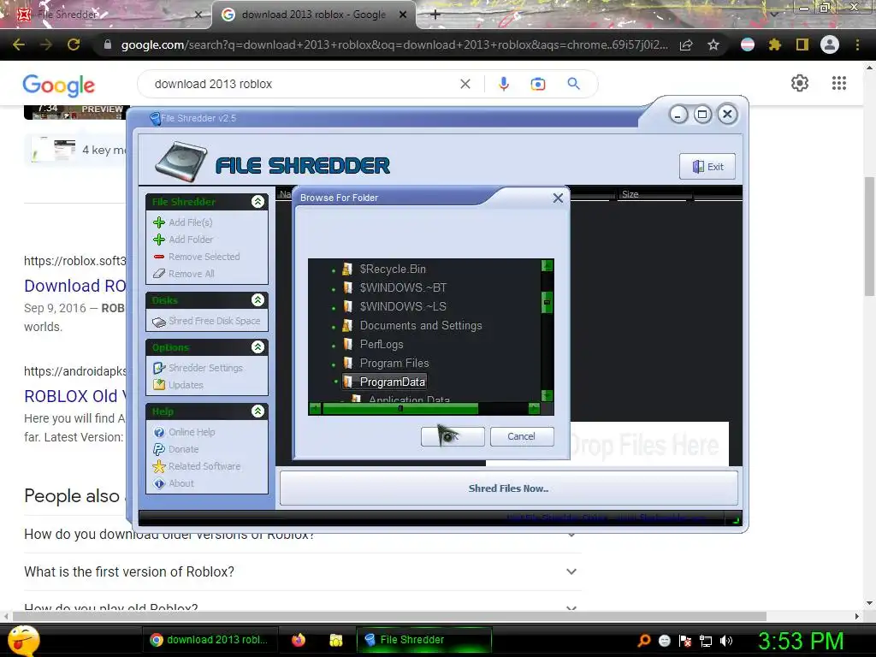The image size is (876, 657).
Task: Click the Chrome profile avatar
Action: pos(830,44)
